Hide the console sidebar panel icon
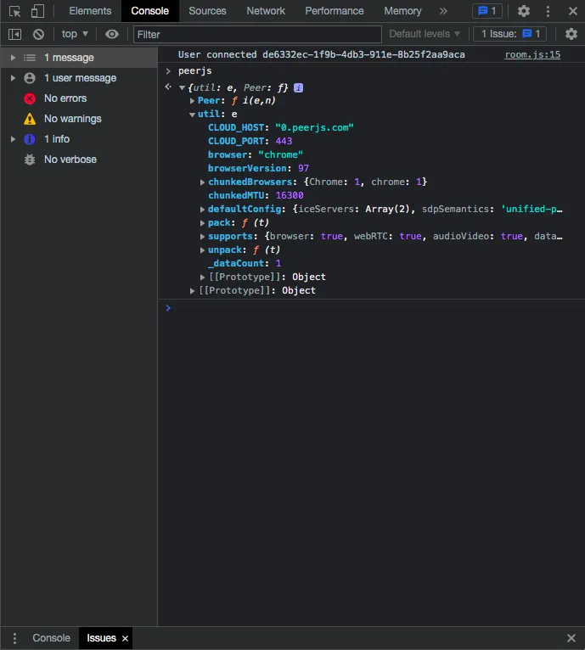Viewport: 585px width, 650px height. pos(14,34)
